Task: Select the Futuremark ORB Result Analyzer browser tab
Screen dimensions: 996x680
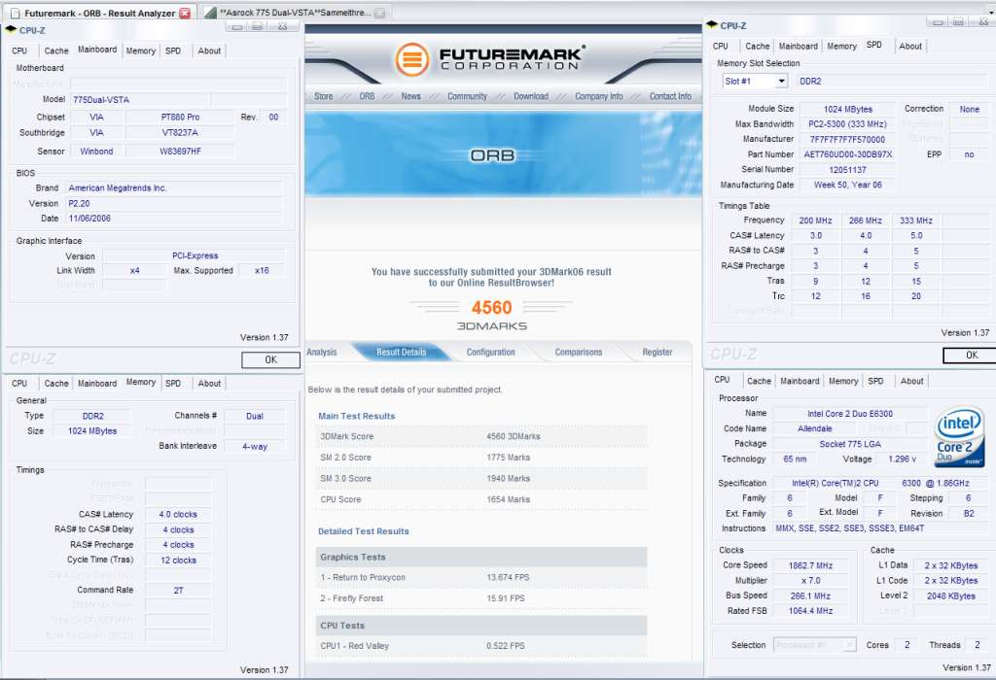Action: 98,13
